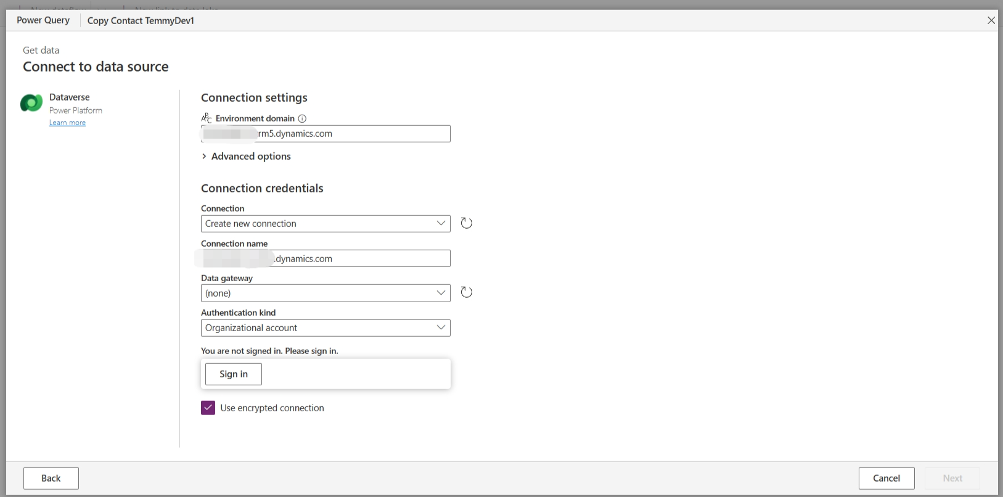This screenshot has width=1003, height=497.
Task: Open the Learn more link
Action: (x=68, y=123)
